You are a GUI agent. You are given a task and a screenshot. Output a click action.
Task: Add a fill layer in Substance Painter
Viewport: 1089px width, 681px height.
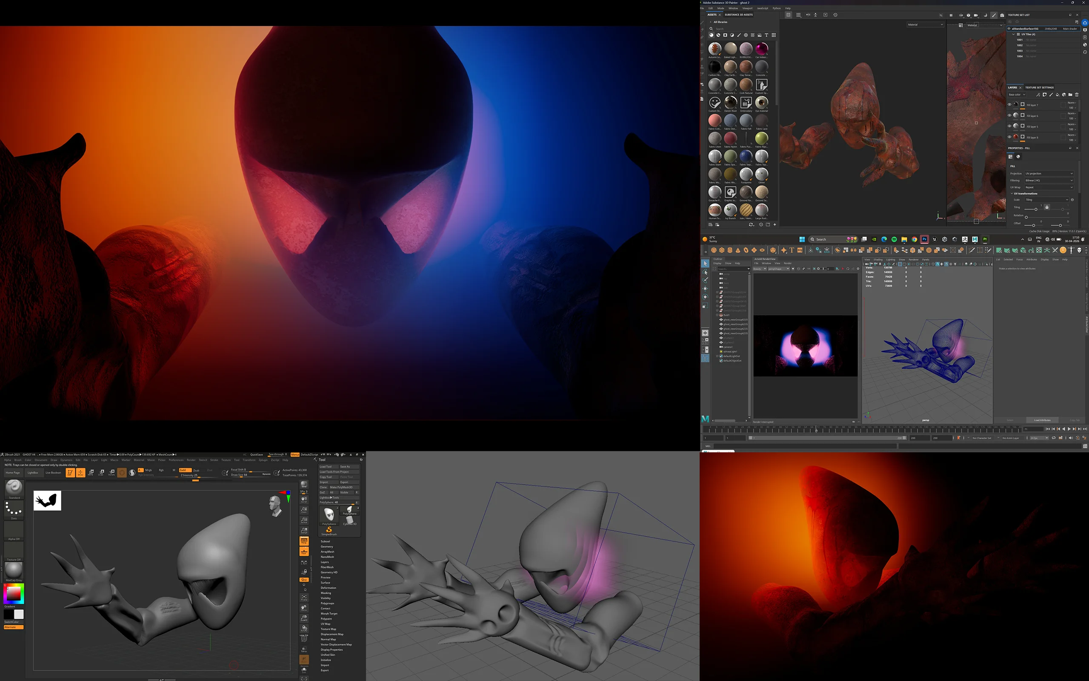pos(1058,95)
